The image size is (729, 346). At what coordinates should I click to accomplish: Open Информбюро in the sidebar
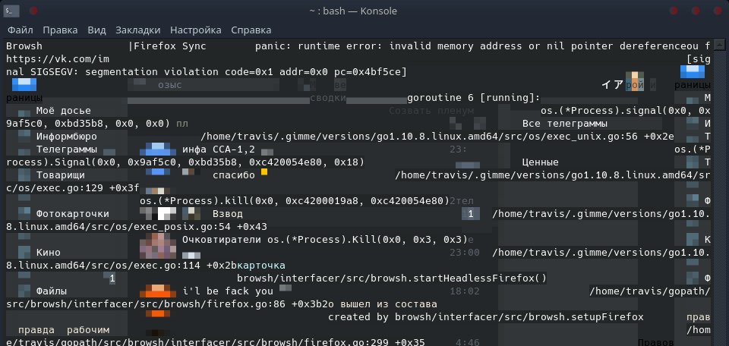[67, 137]
